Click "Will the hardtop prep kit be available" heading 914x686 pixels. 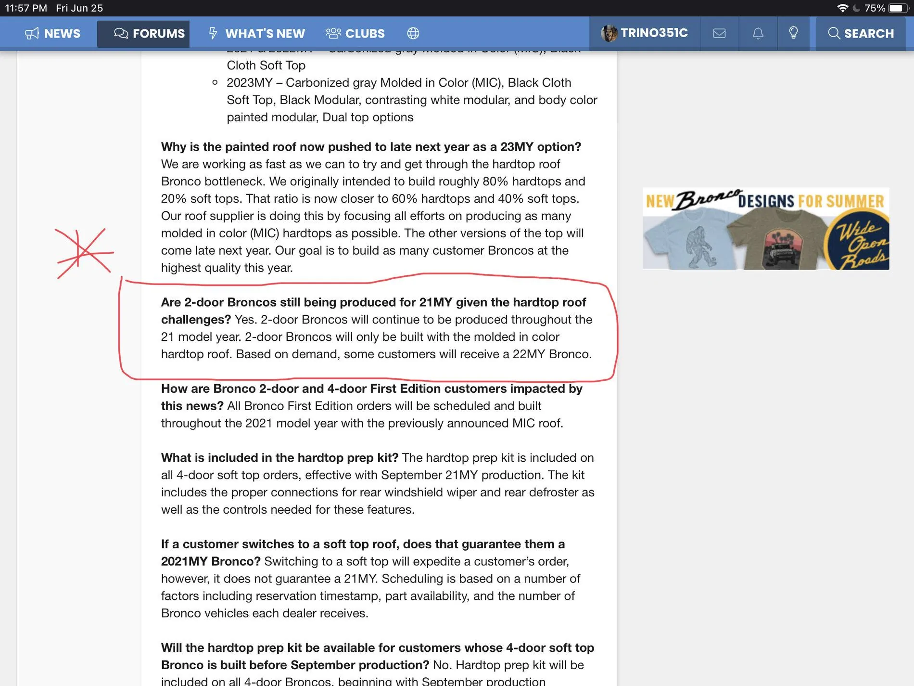pyautogui.click(x=377, y=656)
